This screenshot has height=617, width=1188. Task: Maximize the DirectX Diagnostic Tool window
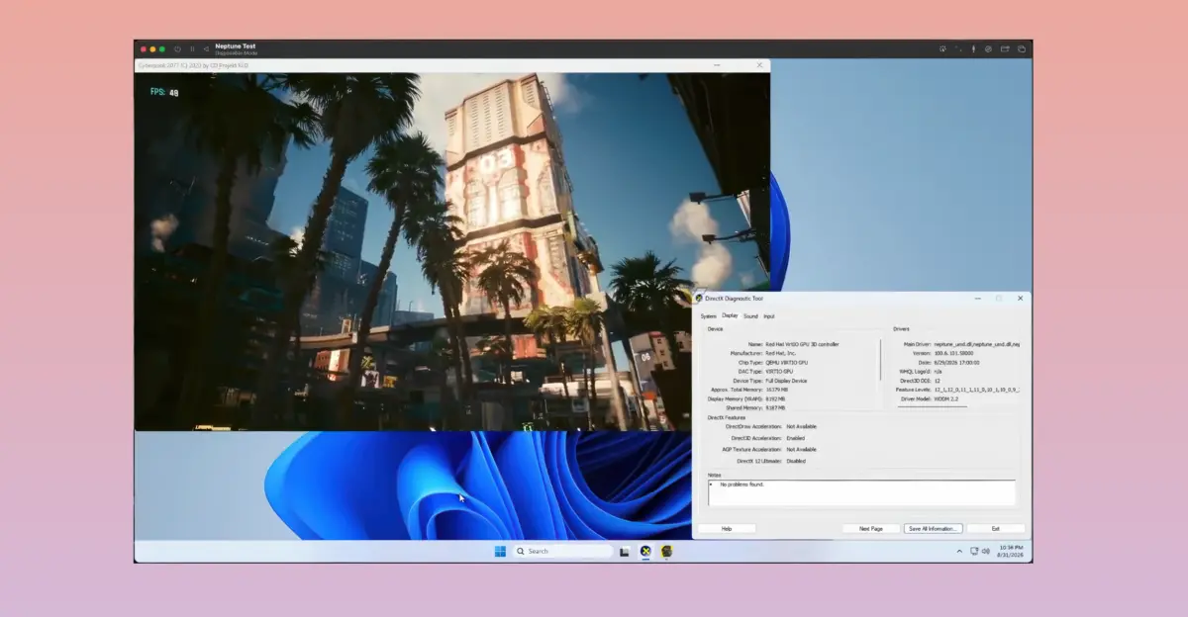(998, 298)
